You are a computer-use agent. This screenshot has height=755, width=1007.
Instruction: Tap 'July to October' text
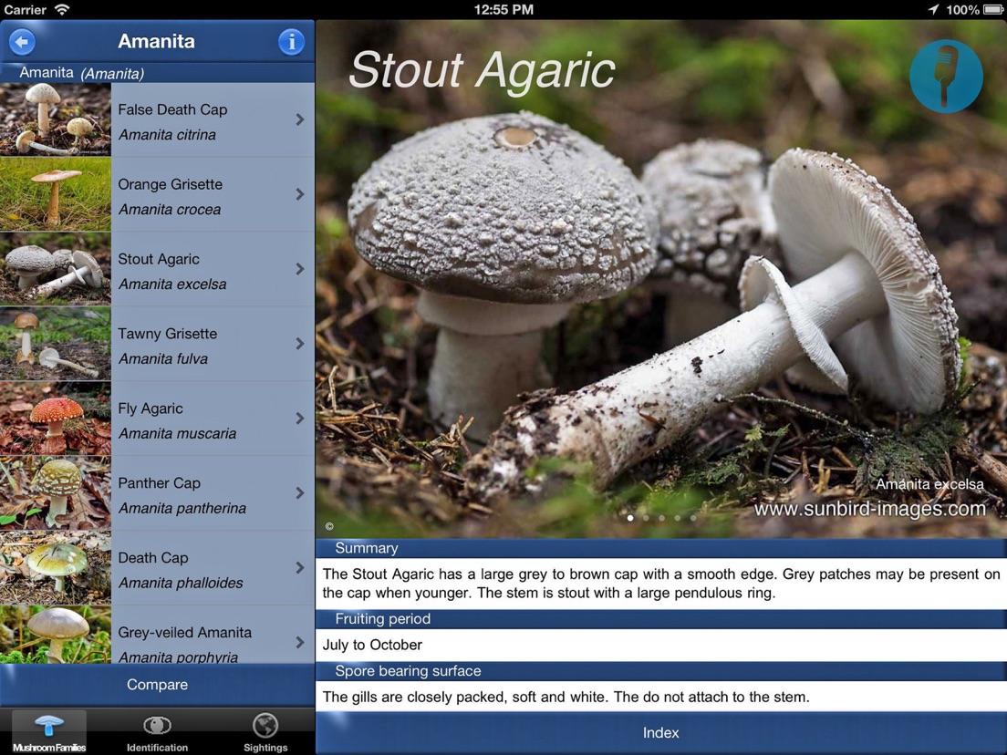(372, 646)
